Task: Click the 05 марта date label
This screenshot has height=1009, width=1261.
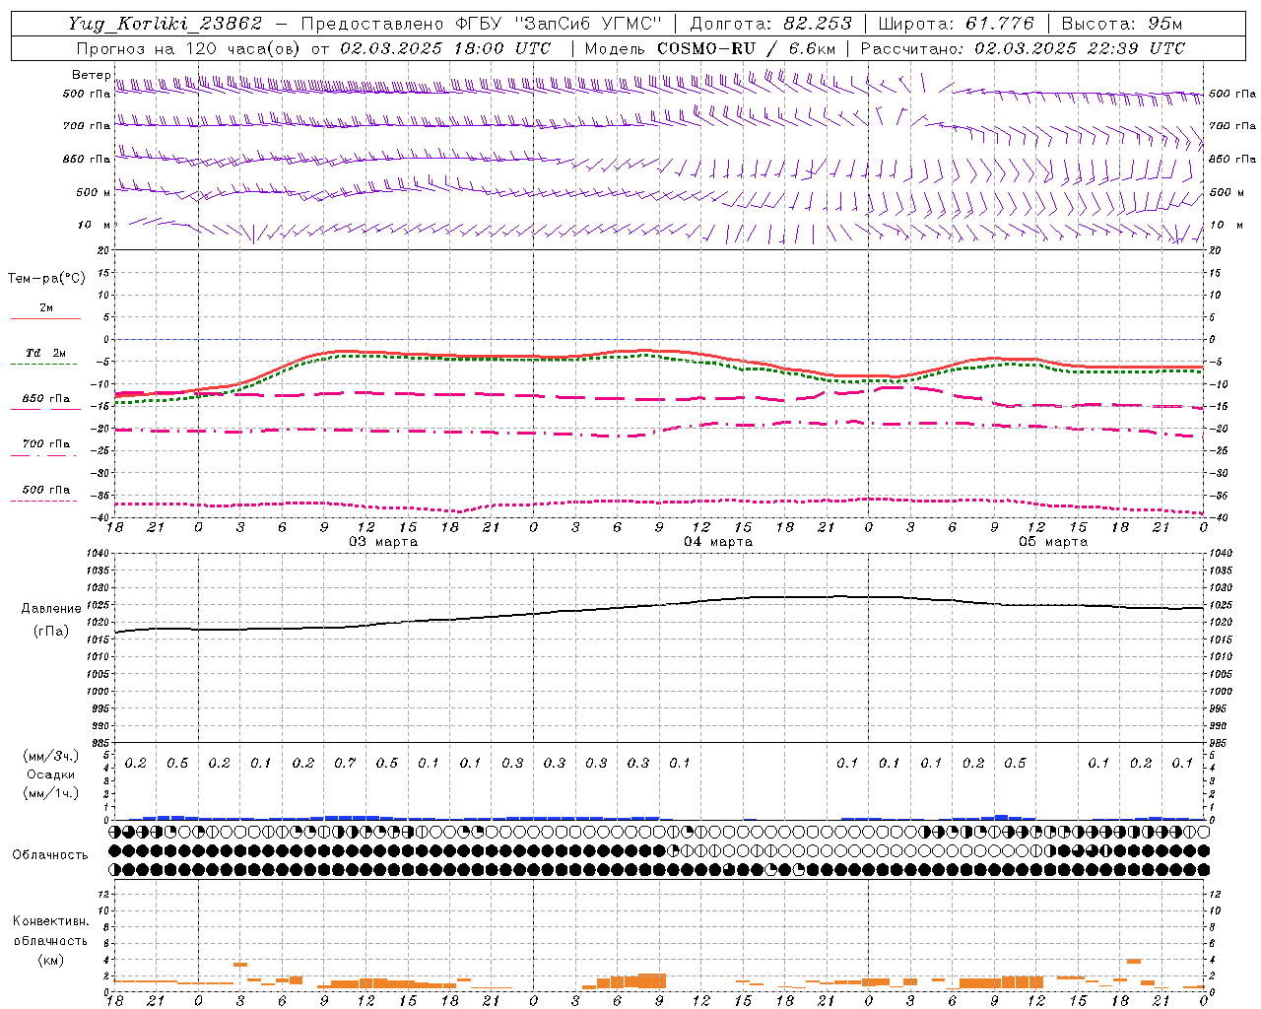Action: [1053, 542]
